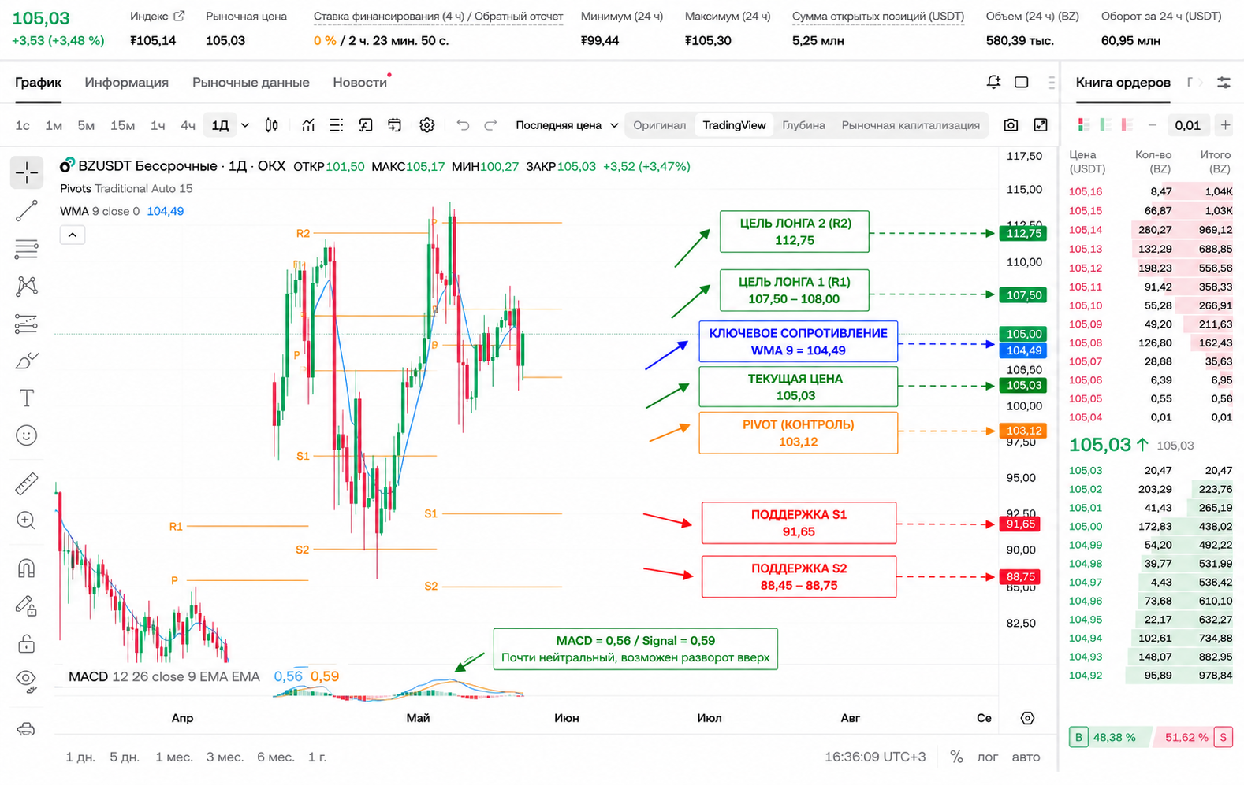Open the indicators menu
This screenshot has height=785, width=1244.
click(x=308, y=125)
